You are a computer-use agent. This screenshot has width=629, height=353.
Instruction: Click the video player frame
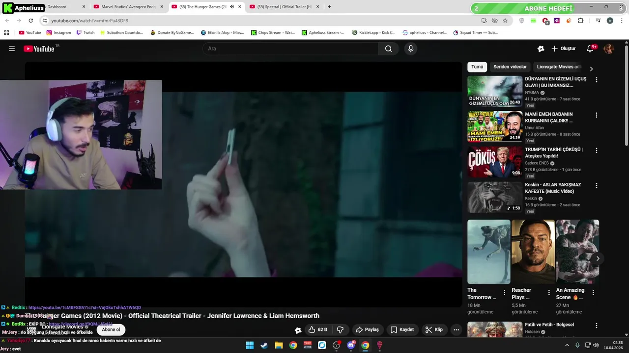pyautogui.click(x=243, y=184)
